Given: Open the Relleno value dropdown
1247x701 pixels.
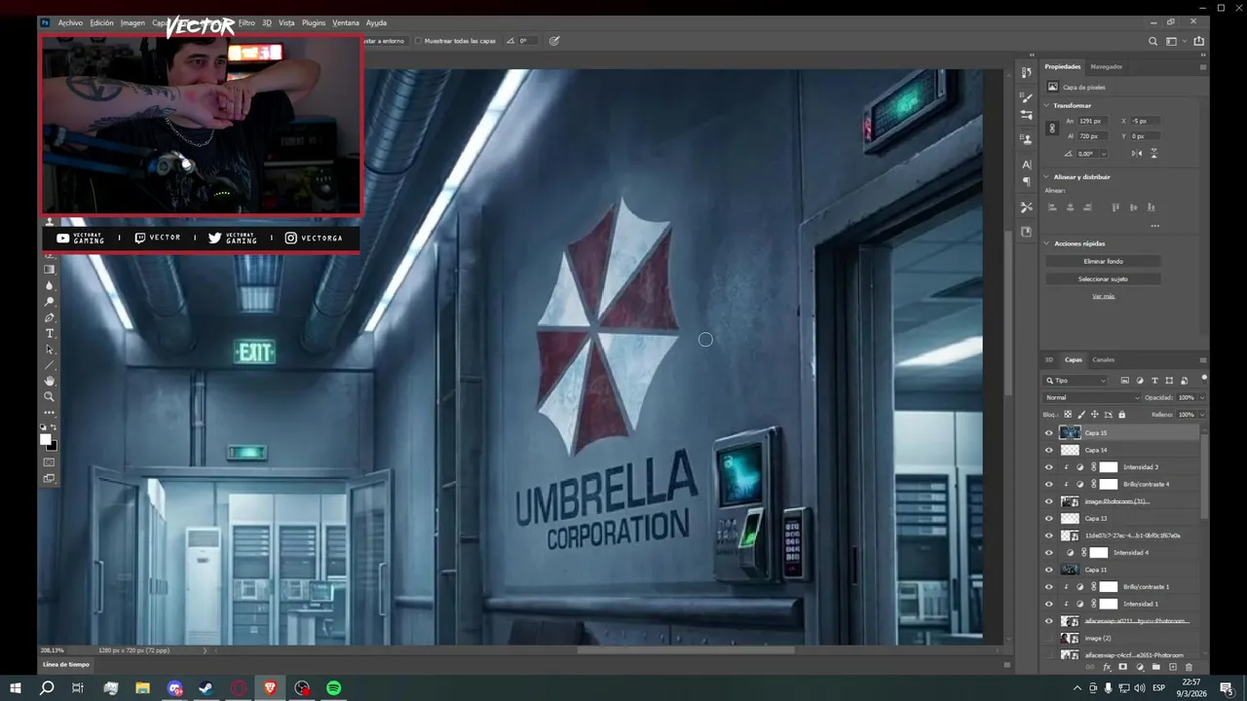Looking at the screenshot, I should point(1201,415).
